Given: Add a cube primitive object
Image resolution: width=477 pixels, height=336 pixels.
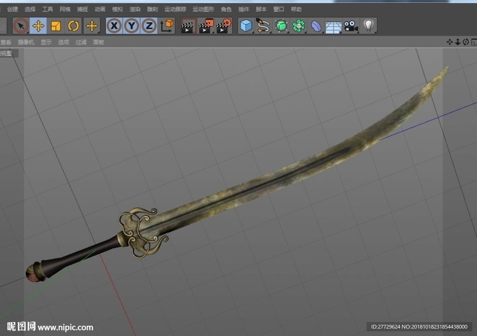Looking at the screenshot, I should [x=246, y=26].
